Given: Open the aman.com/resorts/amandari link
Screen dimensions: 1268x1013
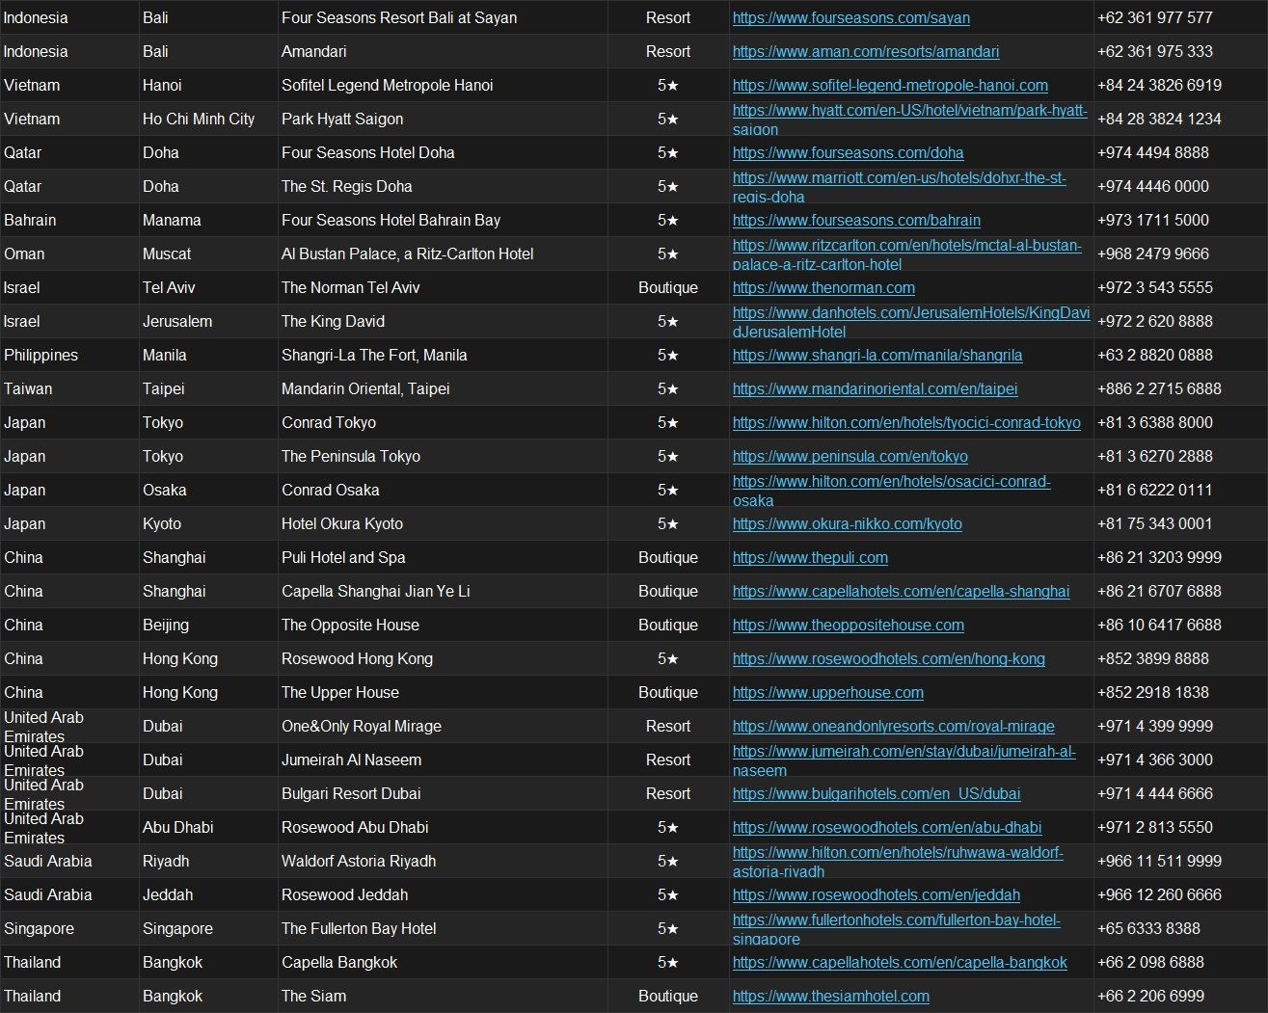Looking at the screenshot, I should tap(866, 52).
